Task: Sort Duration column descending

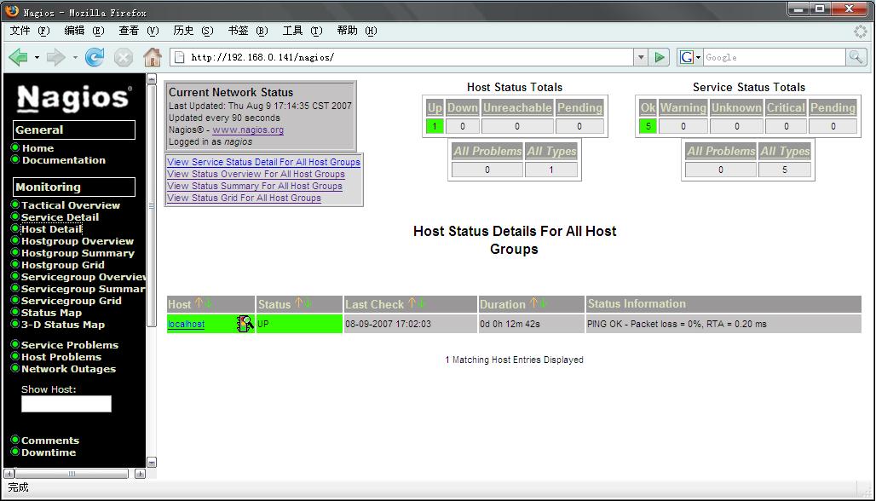Action: (543, 303)
